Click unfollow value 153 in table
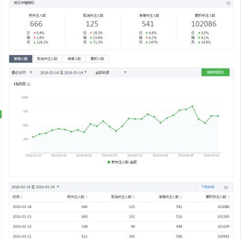This screenshot has height=239, width=241. 132,216
